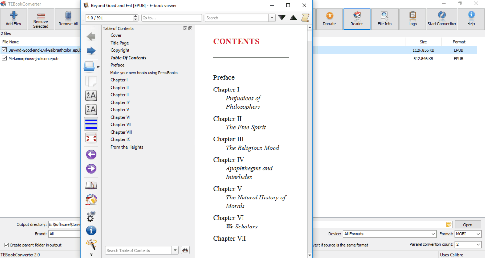Select Cover in the Table of Contents

116,35
